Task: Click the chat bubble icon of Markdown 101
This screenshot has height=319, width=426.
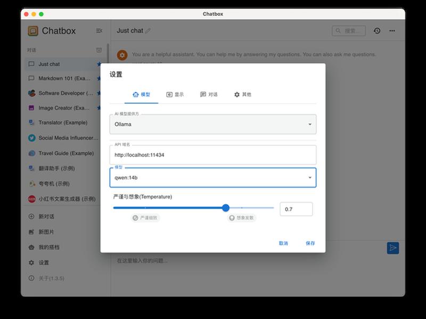Action: tap(31, 78)
